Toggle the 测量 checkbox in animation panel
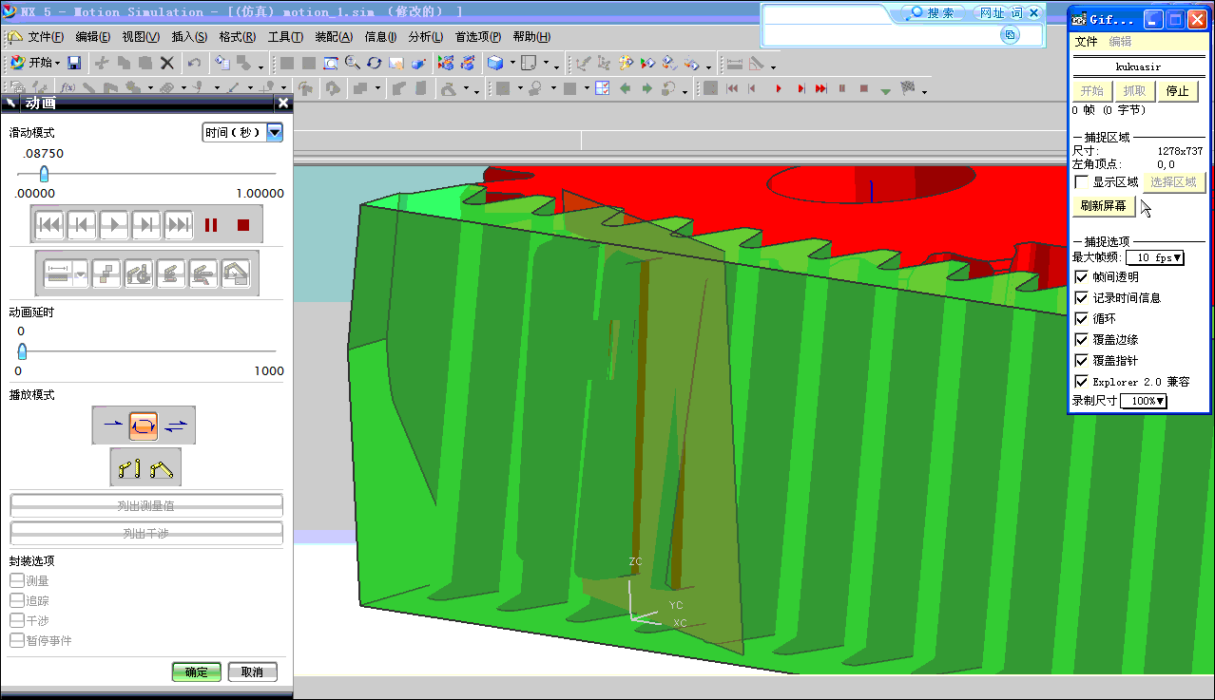 click(17, 580)
